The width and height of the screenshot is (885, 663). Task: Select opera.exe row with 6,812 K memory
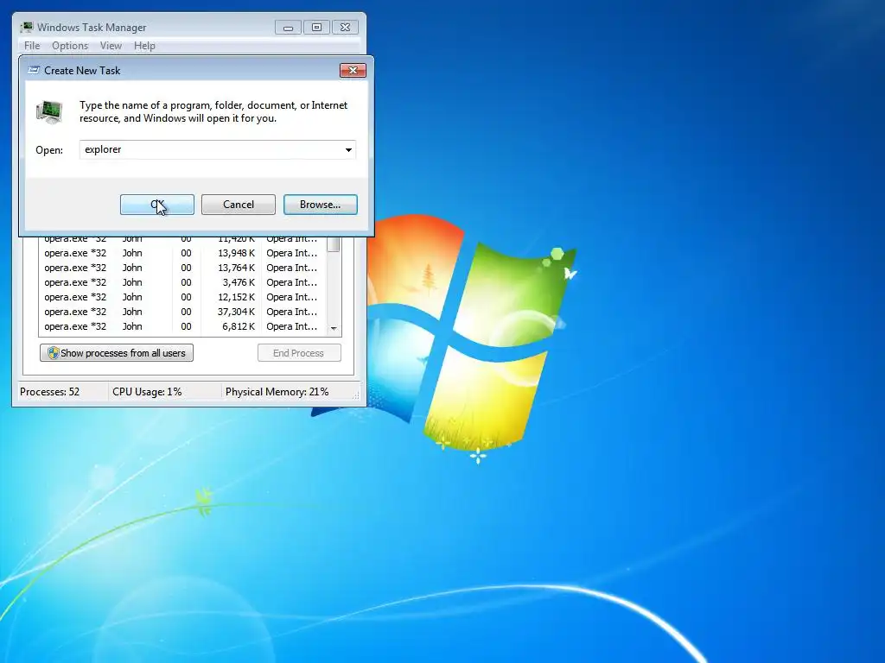(183, 326)
